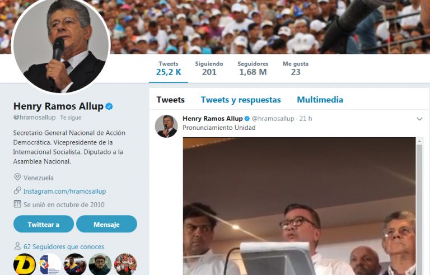
Task: Switch to the Multimedia tab
Action: coord(320,100)
